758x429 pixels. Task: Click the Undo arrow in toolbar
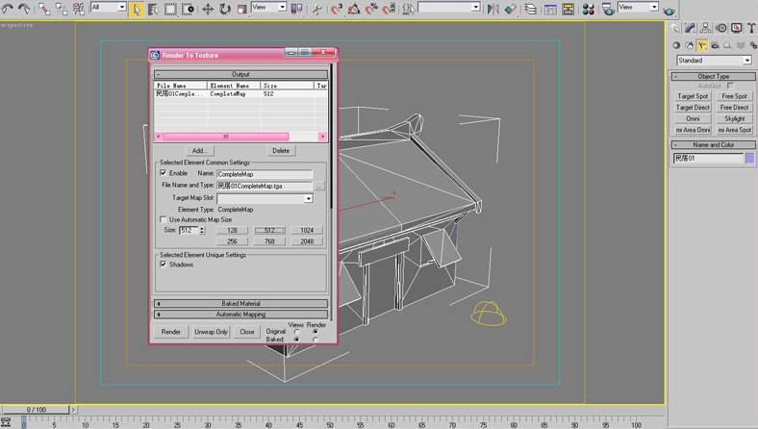[x=8, y=9]
